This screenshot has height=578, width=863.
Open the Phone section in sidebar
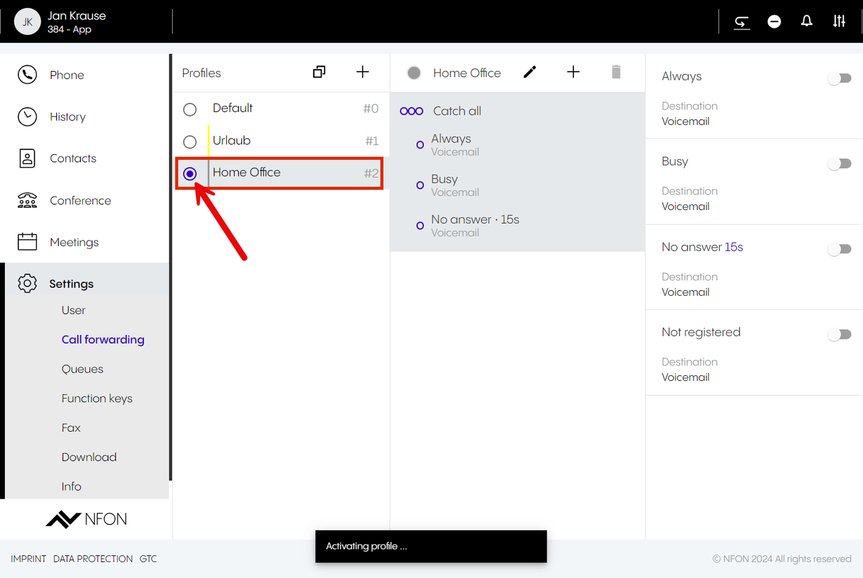point(66,75)
